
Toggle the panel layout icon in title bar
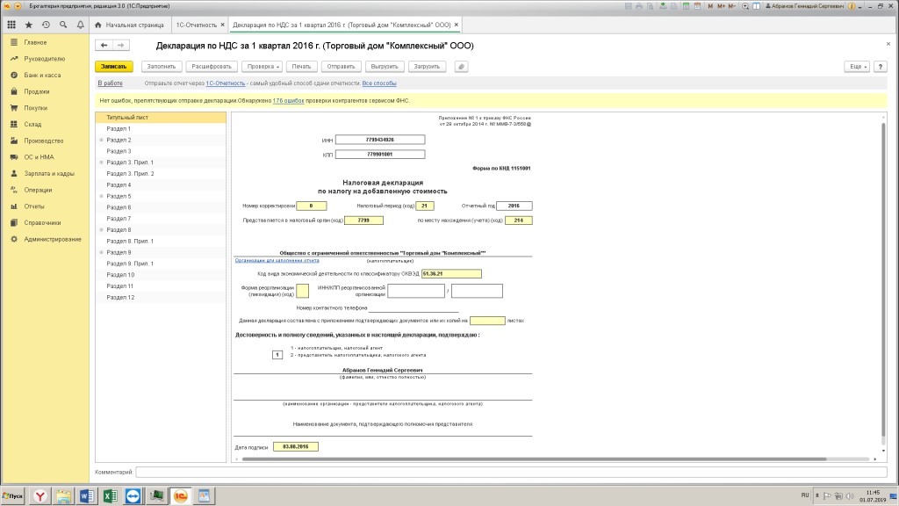coord(756,6)
